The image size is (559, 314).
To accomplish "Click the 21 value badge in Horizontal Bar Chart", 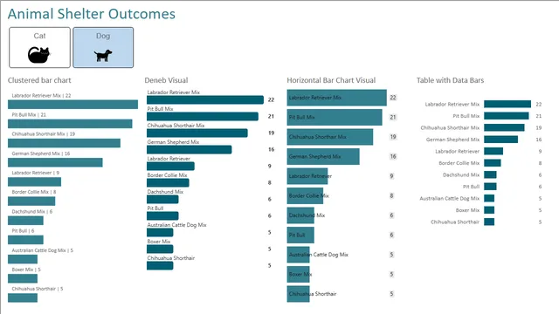I will coord(392,117).
